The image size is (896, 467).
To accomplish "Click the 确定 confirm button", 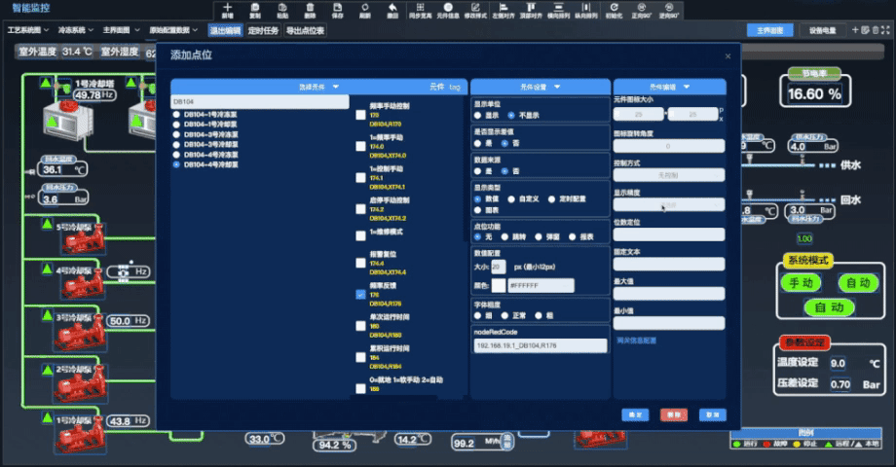I will (635, 414).
